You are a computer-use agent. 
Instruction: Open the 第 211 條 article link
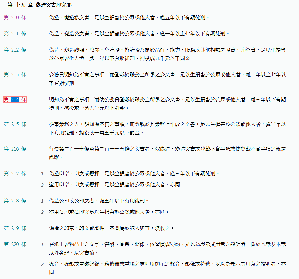tap(15, 34)
